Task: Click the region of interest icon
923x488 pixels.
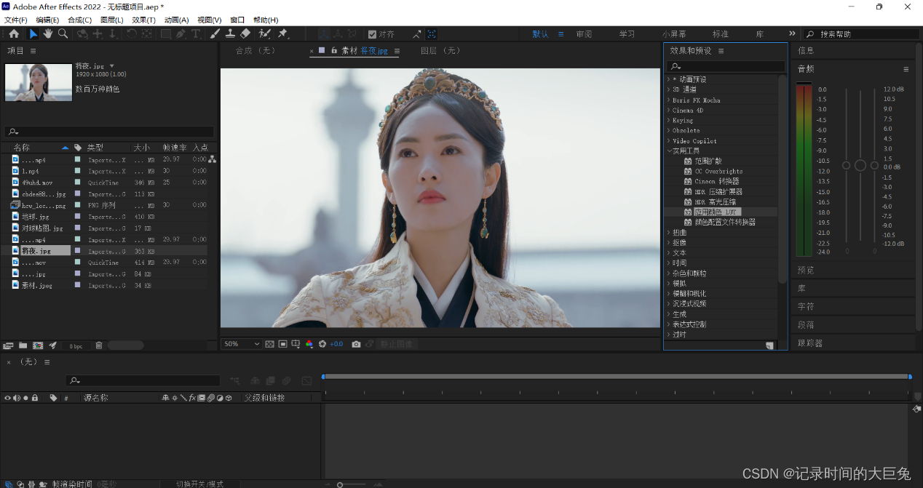Action: point(282,344)
